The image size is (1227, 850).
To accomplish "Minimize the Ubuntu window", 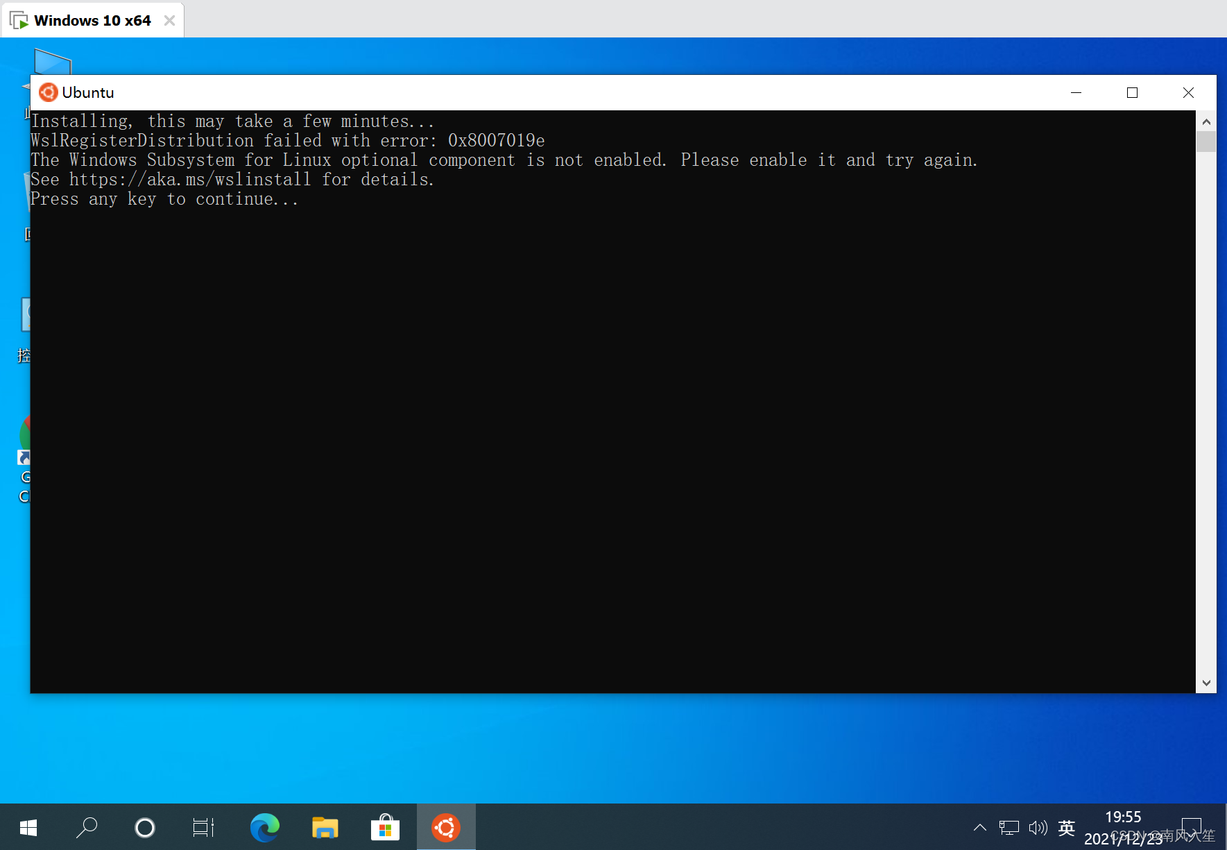I will click(1076, 92).
